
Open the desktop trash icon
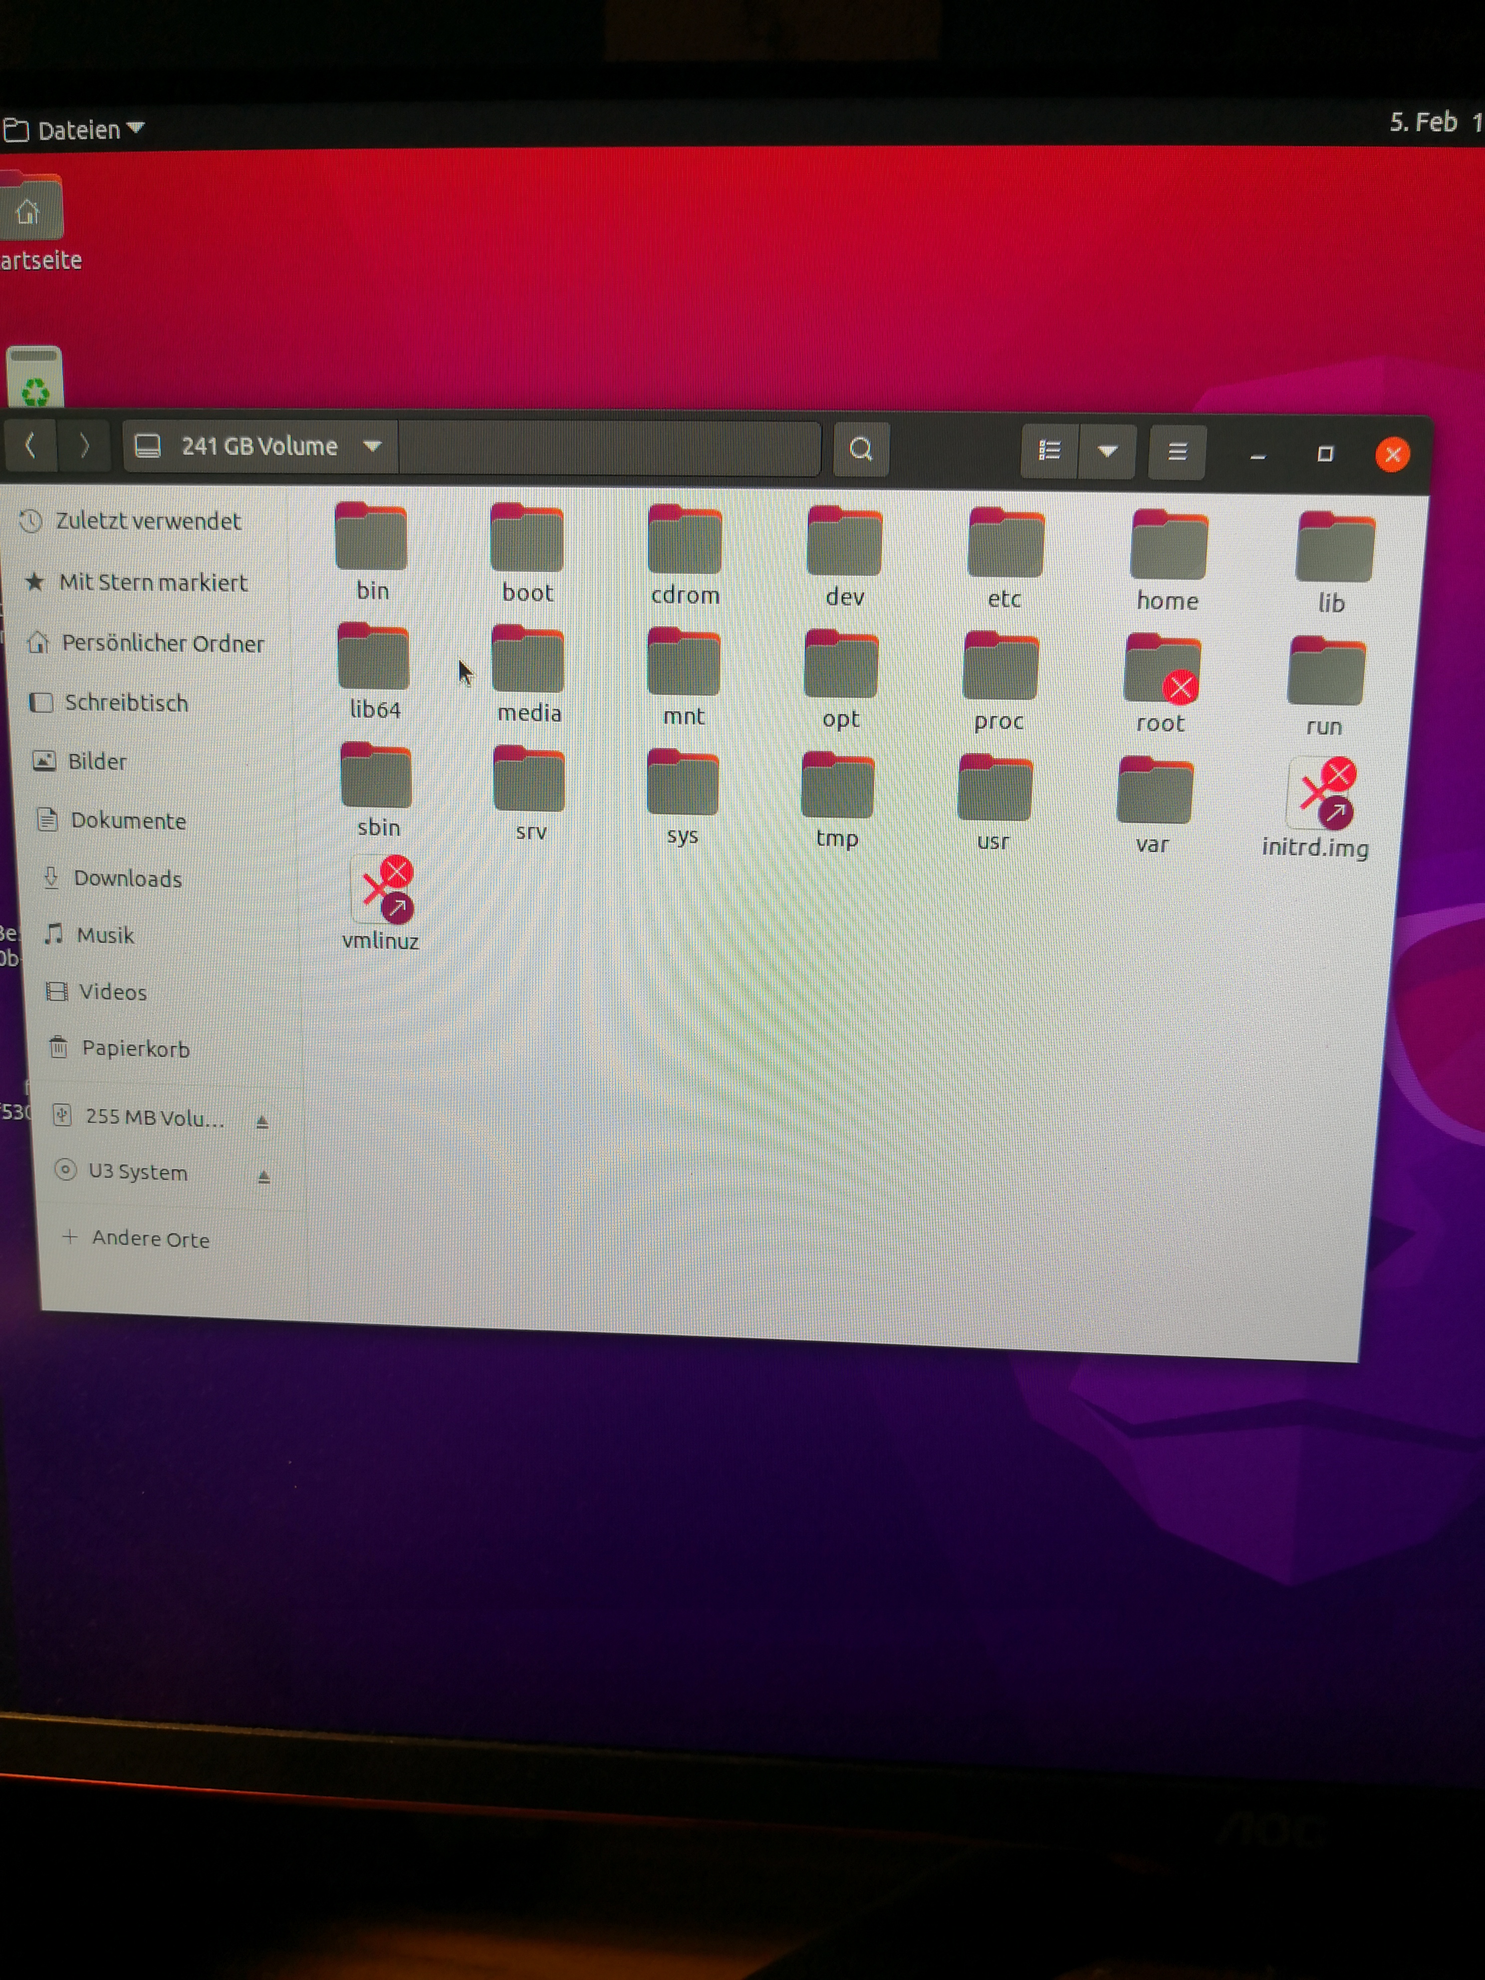[x=34, y=377]
